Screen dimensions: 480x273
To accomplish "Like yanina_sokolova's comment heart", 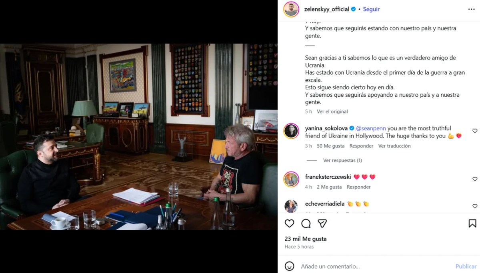I will click(x=475, y=131).
